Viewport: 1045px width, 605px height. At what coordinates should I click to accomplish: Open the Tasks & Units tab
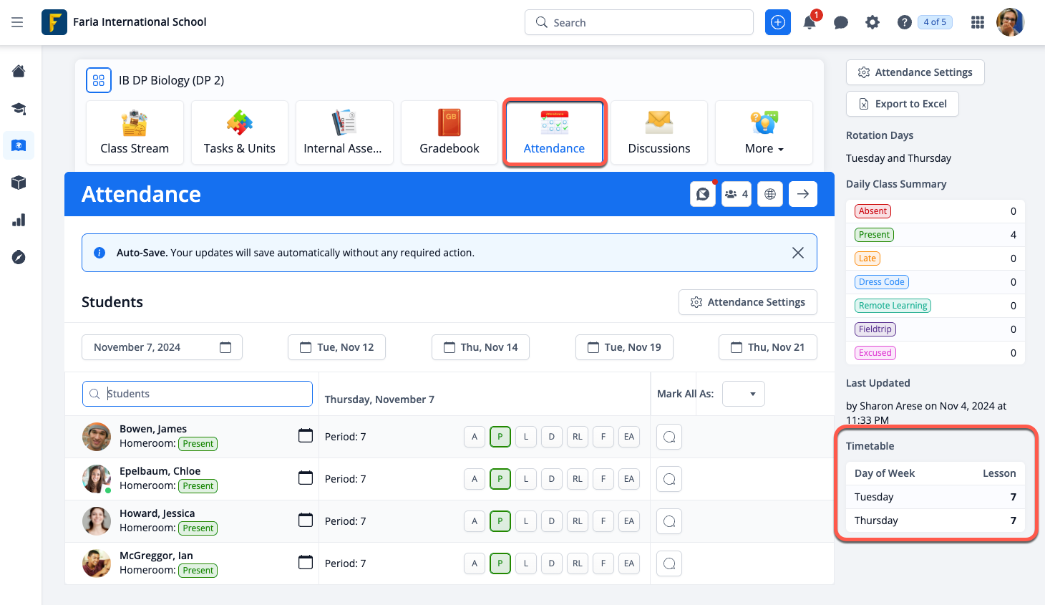point(240,133)
